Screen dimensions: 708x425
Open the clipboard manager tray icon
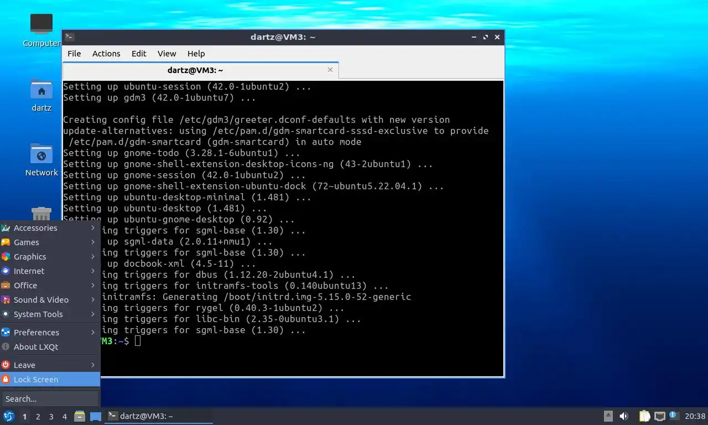[x=644, y=416]
